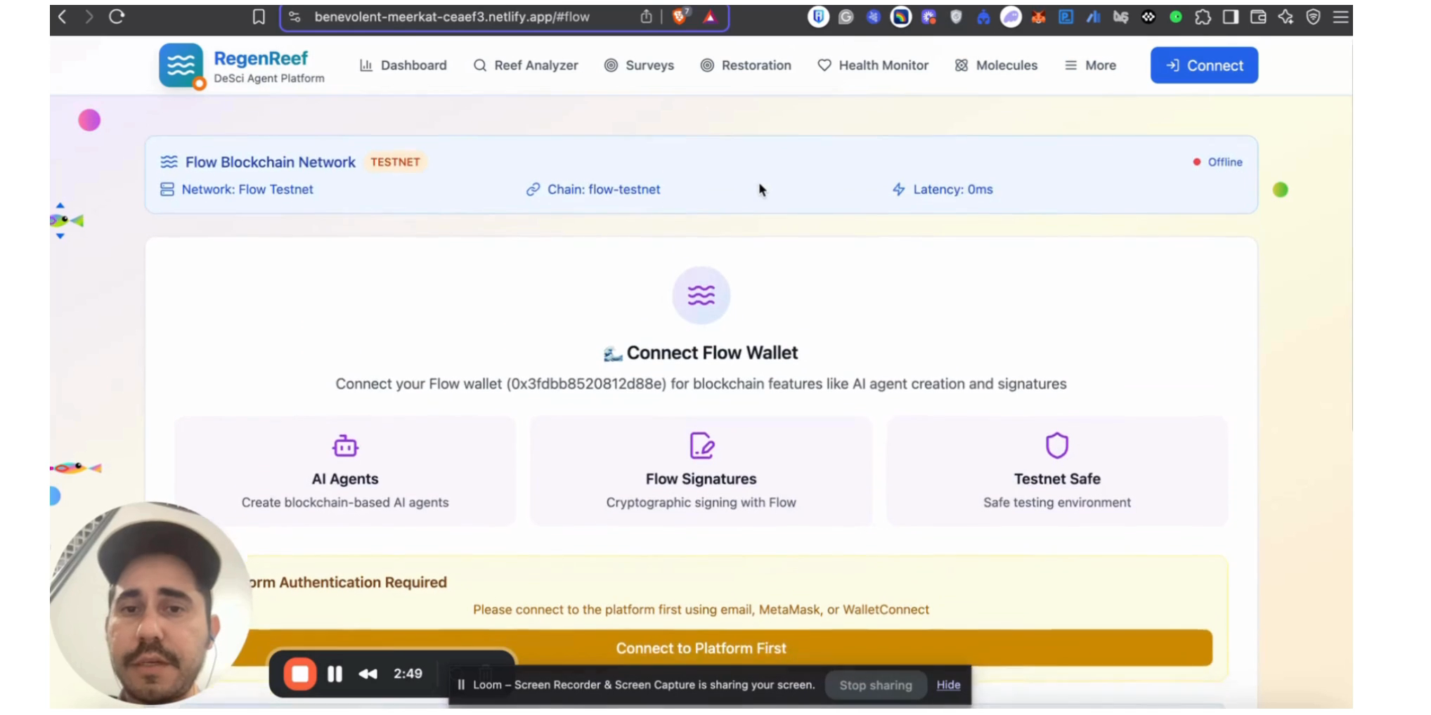Select the Flow Signatures card title
This screenshot has width=1431, height=715.
click(701, 479)
